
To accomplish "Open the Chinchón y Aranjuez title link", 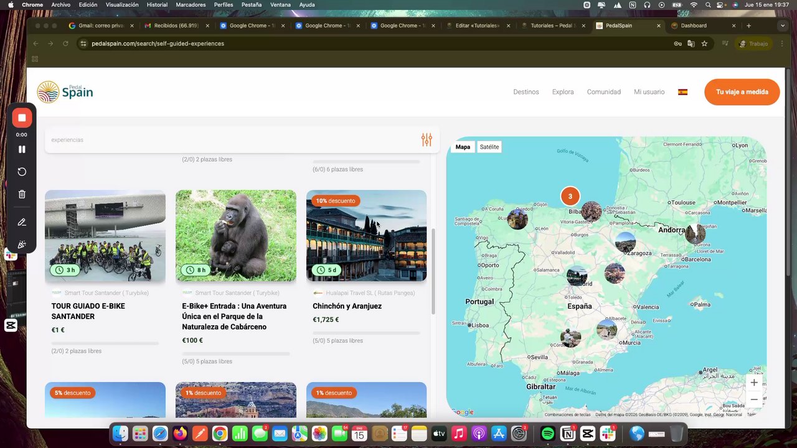I will (x=347, y=306).
